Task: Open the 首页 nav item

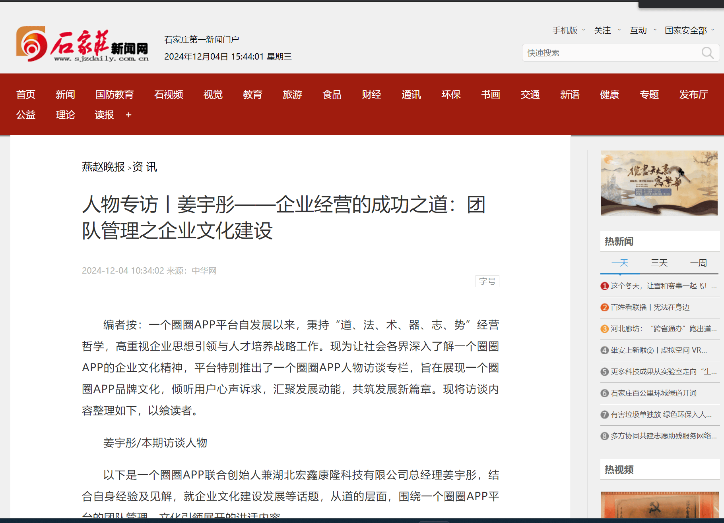Action: point(26,95)
